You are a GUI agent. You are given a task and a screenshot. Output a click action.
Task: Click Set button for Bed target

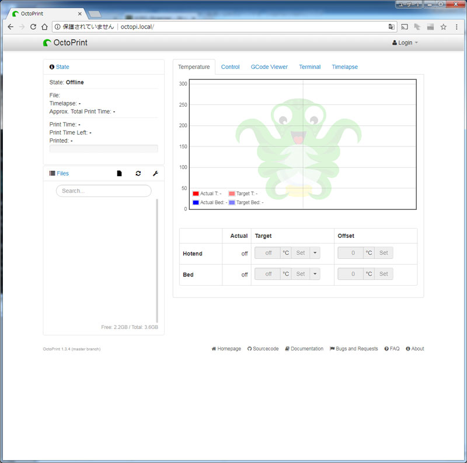301,273
